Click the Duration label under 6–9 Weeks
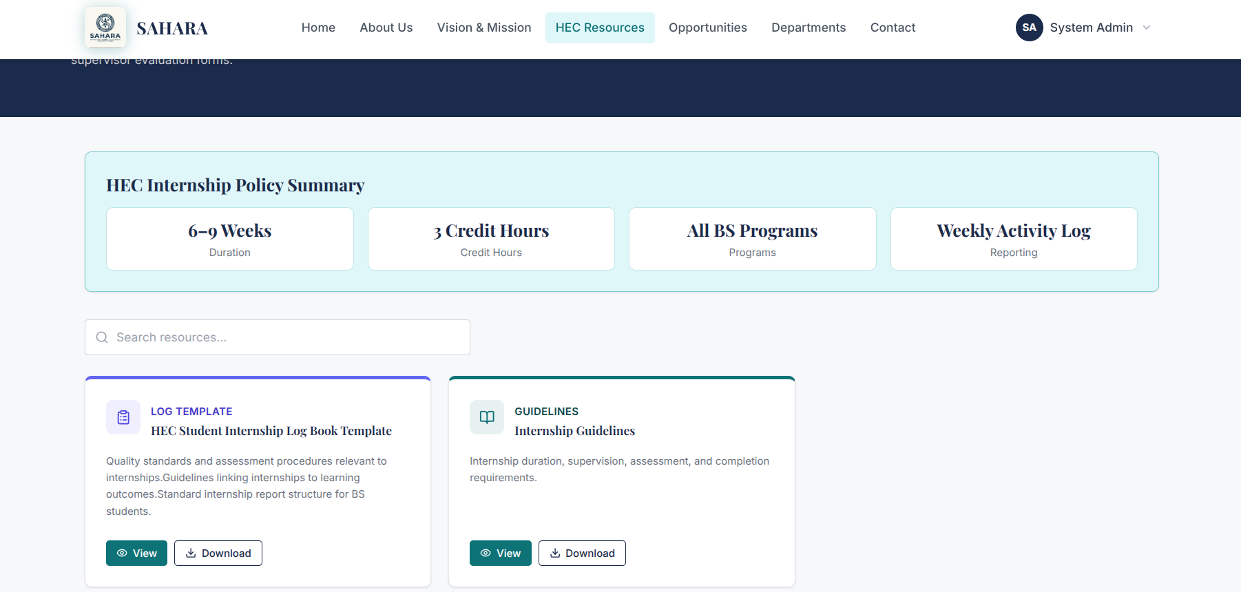The width and height of the screenshot is (1241, 592). coord(230,253)
